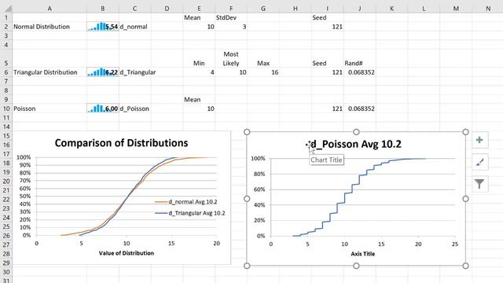Select the Most Likely header cell
Screen dimensions: 503x283
[x=231, y=58]
